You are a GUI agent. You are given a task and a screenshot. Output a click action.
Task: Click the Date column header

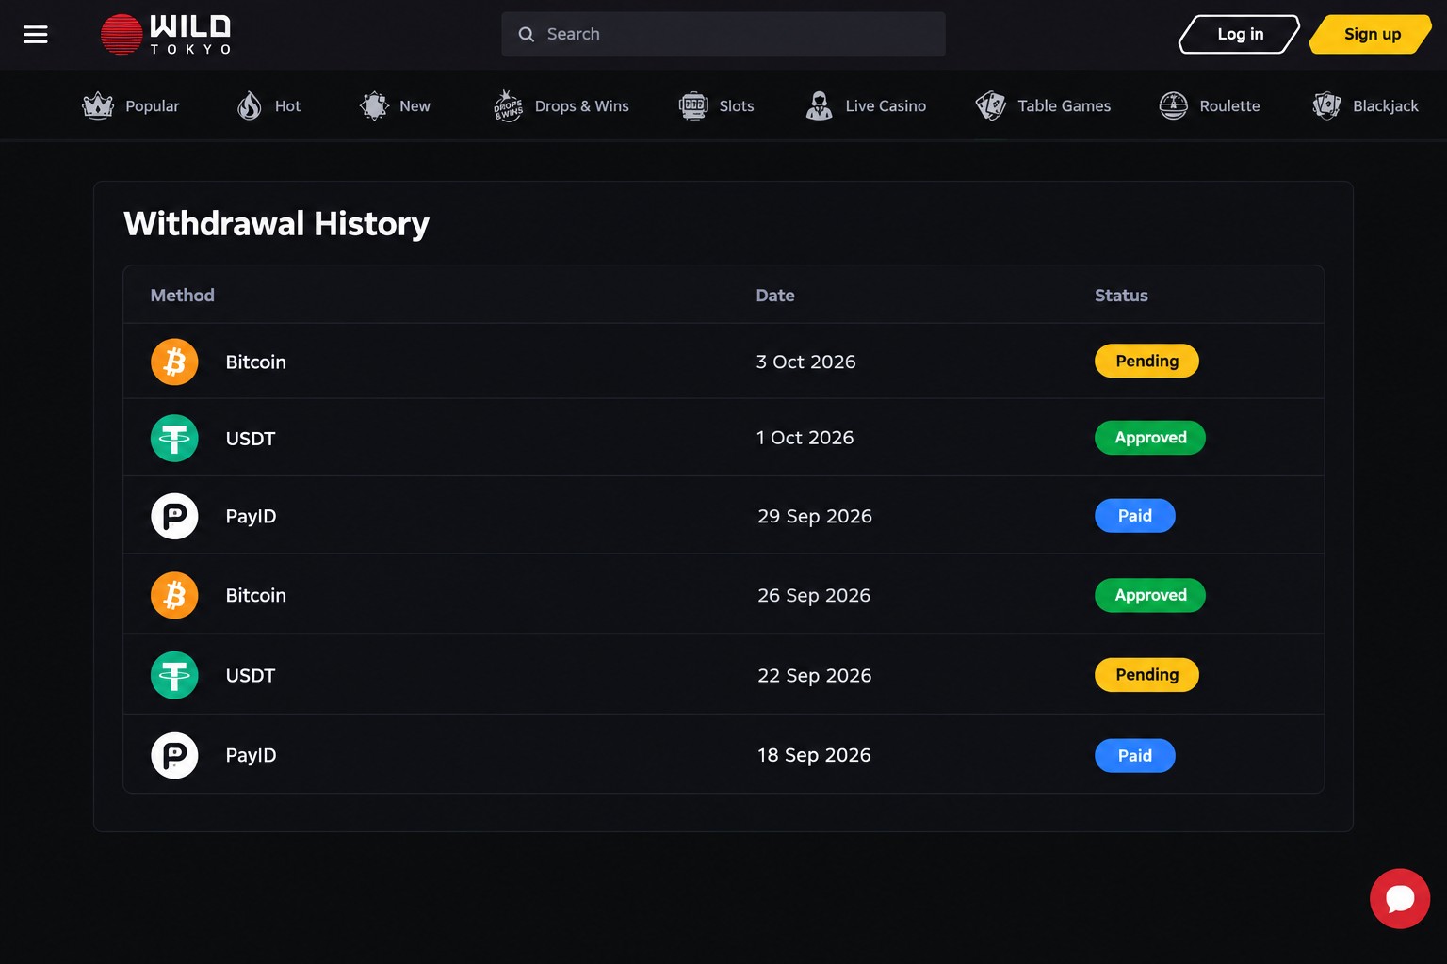[x=775, y=296]
